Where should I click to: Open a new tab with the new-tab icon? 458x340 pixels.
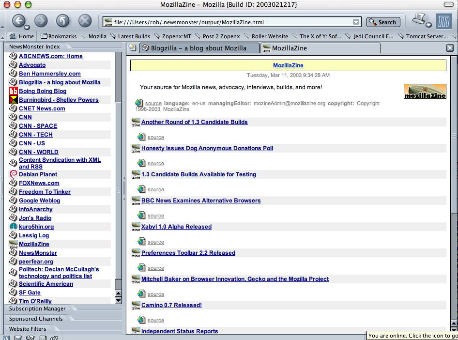point(133,47)
